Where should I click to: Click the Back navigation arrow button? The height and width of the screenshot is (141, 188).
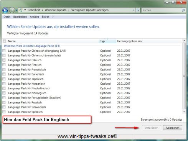click(5, 10)
